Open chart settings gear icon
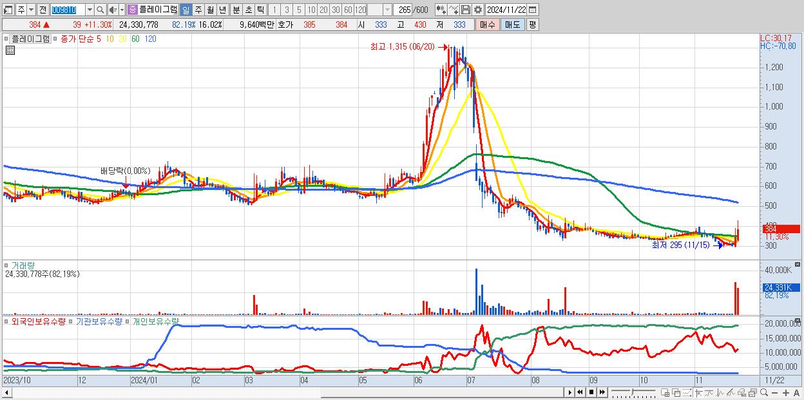Screen dimensions: 804x400 477,10
